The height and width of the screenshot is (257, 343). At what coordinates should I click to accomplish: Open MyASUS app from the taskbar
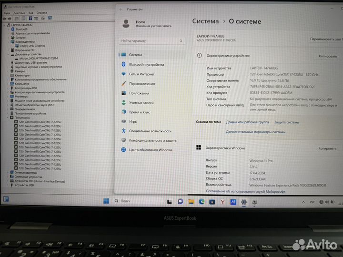233,202
